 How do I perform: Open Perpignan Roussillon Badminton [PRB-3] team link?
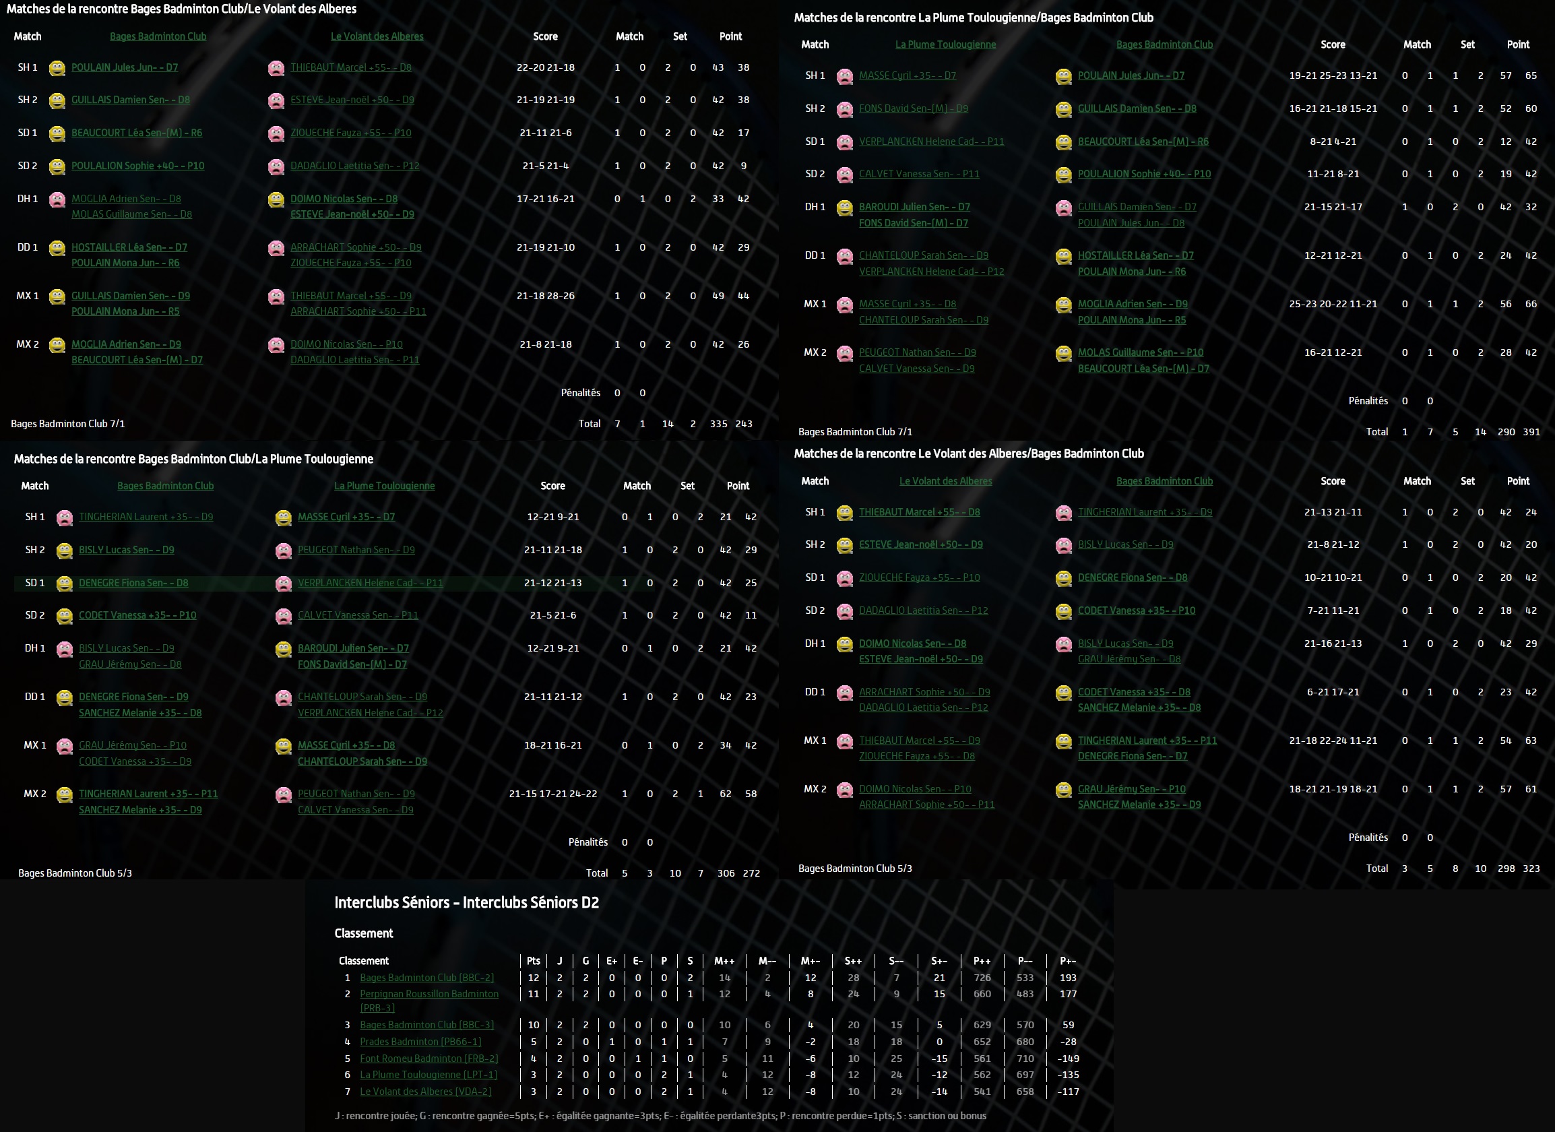pyautogui.click(x=429, y=993)
